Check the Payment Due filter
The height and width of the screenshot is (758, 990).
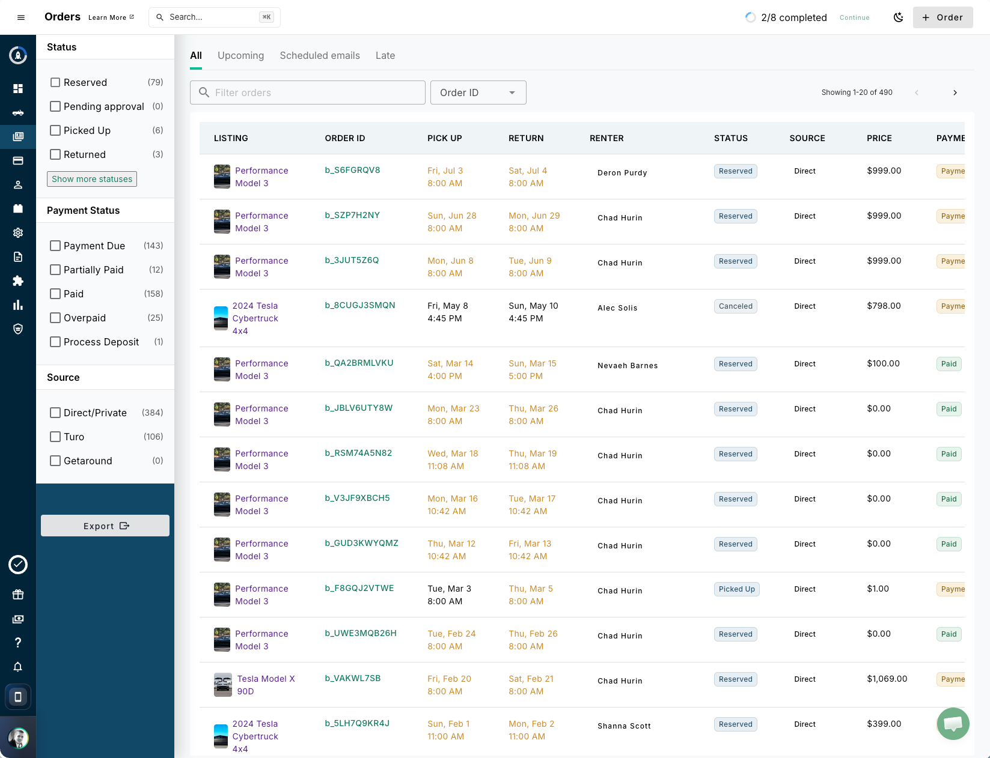[55, 246]
